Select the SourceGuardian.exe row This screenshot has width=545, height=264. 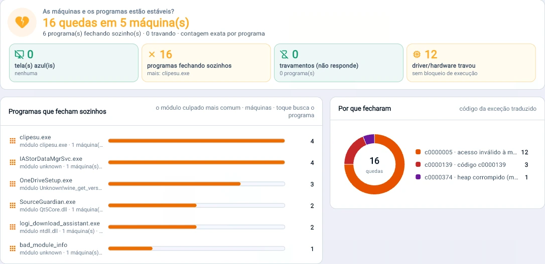coord(161,205)
